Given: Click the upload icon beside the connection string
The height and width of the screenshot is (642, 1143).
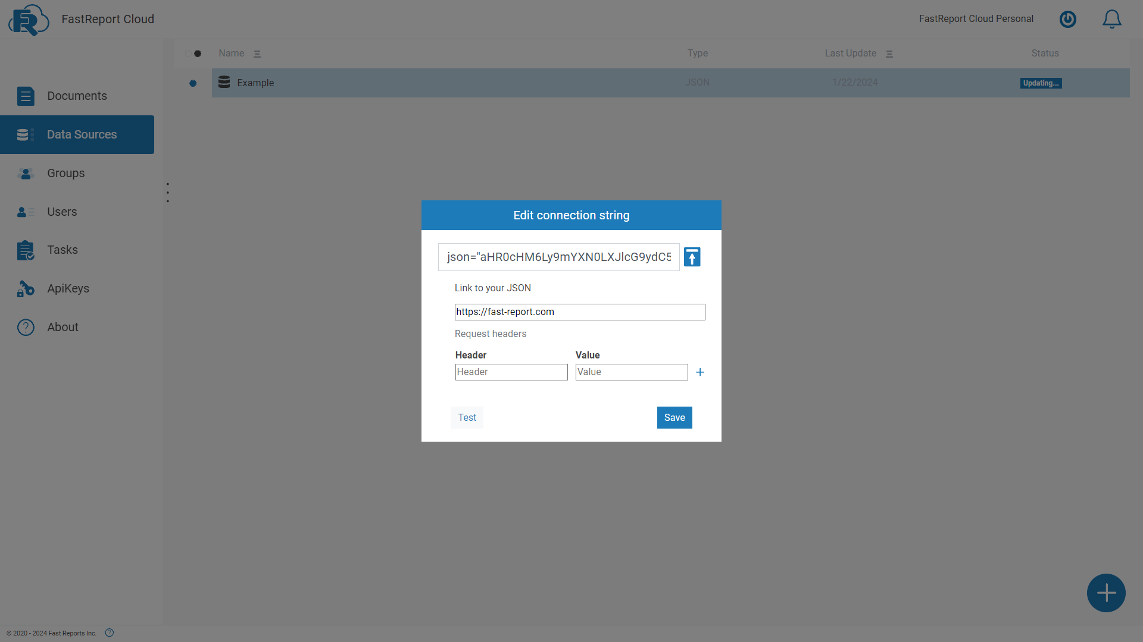Looking at the screenshot, I should 692,257.
